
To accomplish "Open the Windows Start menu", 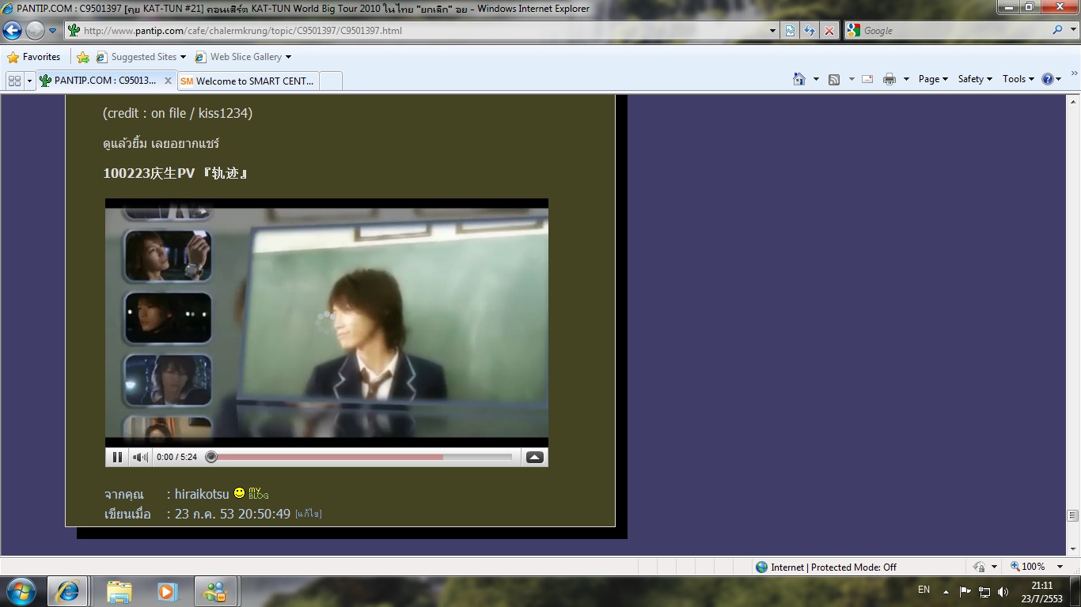I will coord(21,591).
